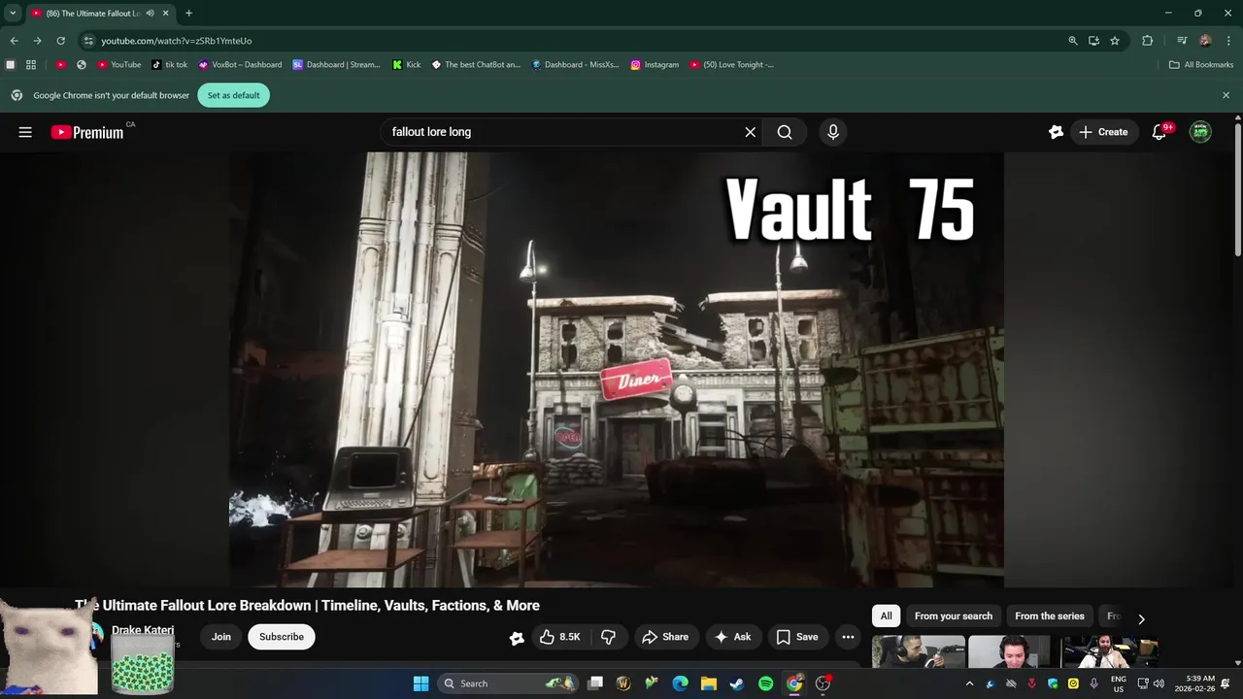Viewport: 1243px width, 699px height.
Task: Open the Chrome profile avatar
Action: tap(1205, 41)
